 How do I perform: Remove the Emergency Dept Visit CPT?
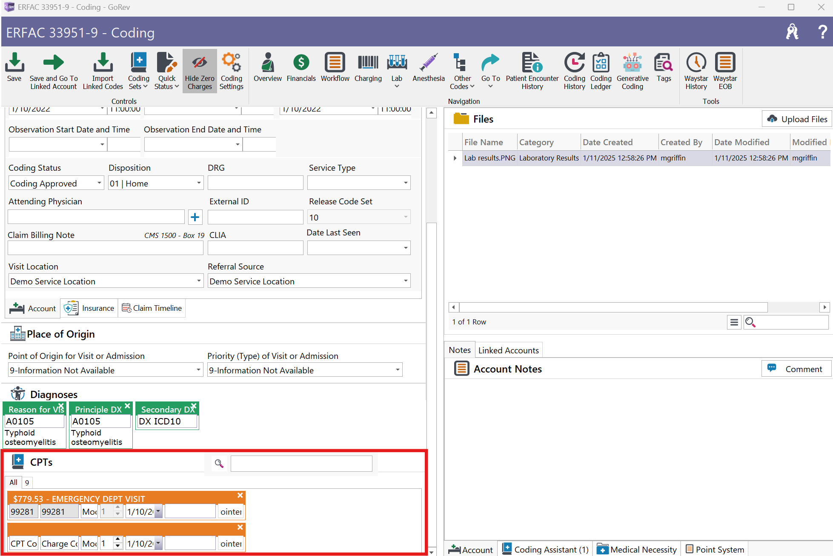point(240,495)
